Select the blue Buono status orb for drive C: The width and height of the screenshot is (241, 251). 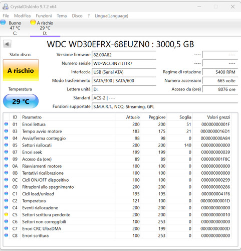(3, 22)
